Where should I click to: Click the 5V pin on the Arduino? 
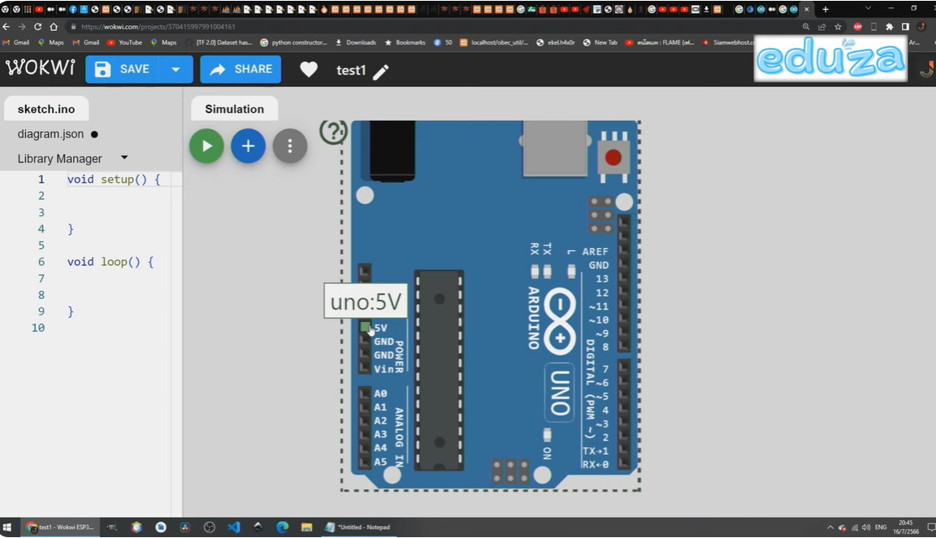(366, 328)
